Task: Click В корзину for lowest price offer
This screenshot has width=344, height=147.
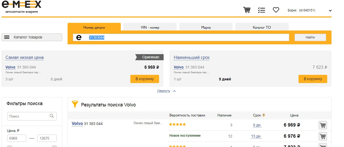Action: [x=145, y=79]
